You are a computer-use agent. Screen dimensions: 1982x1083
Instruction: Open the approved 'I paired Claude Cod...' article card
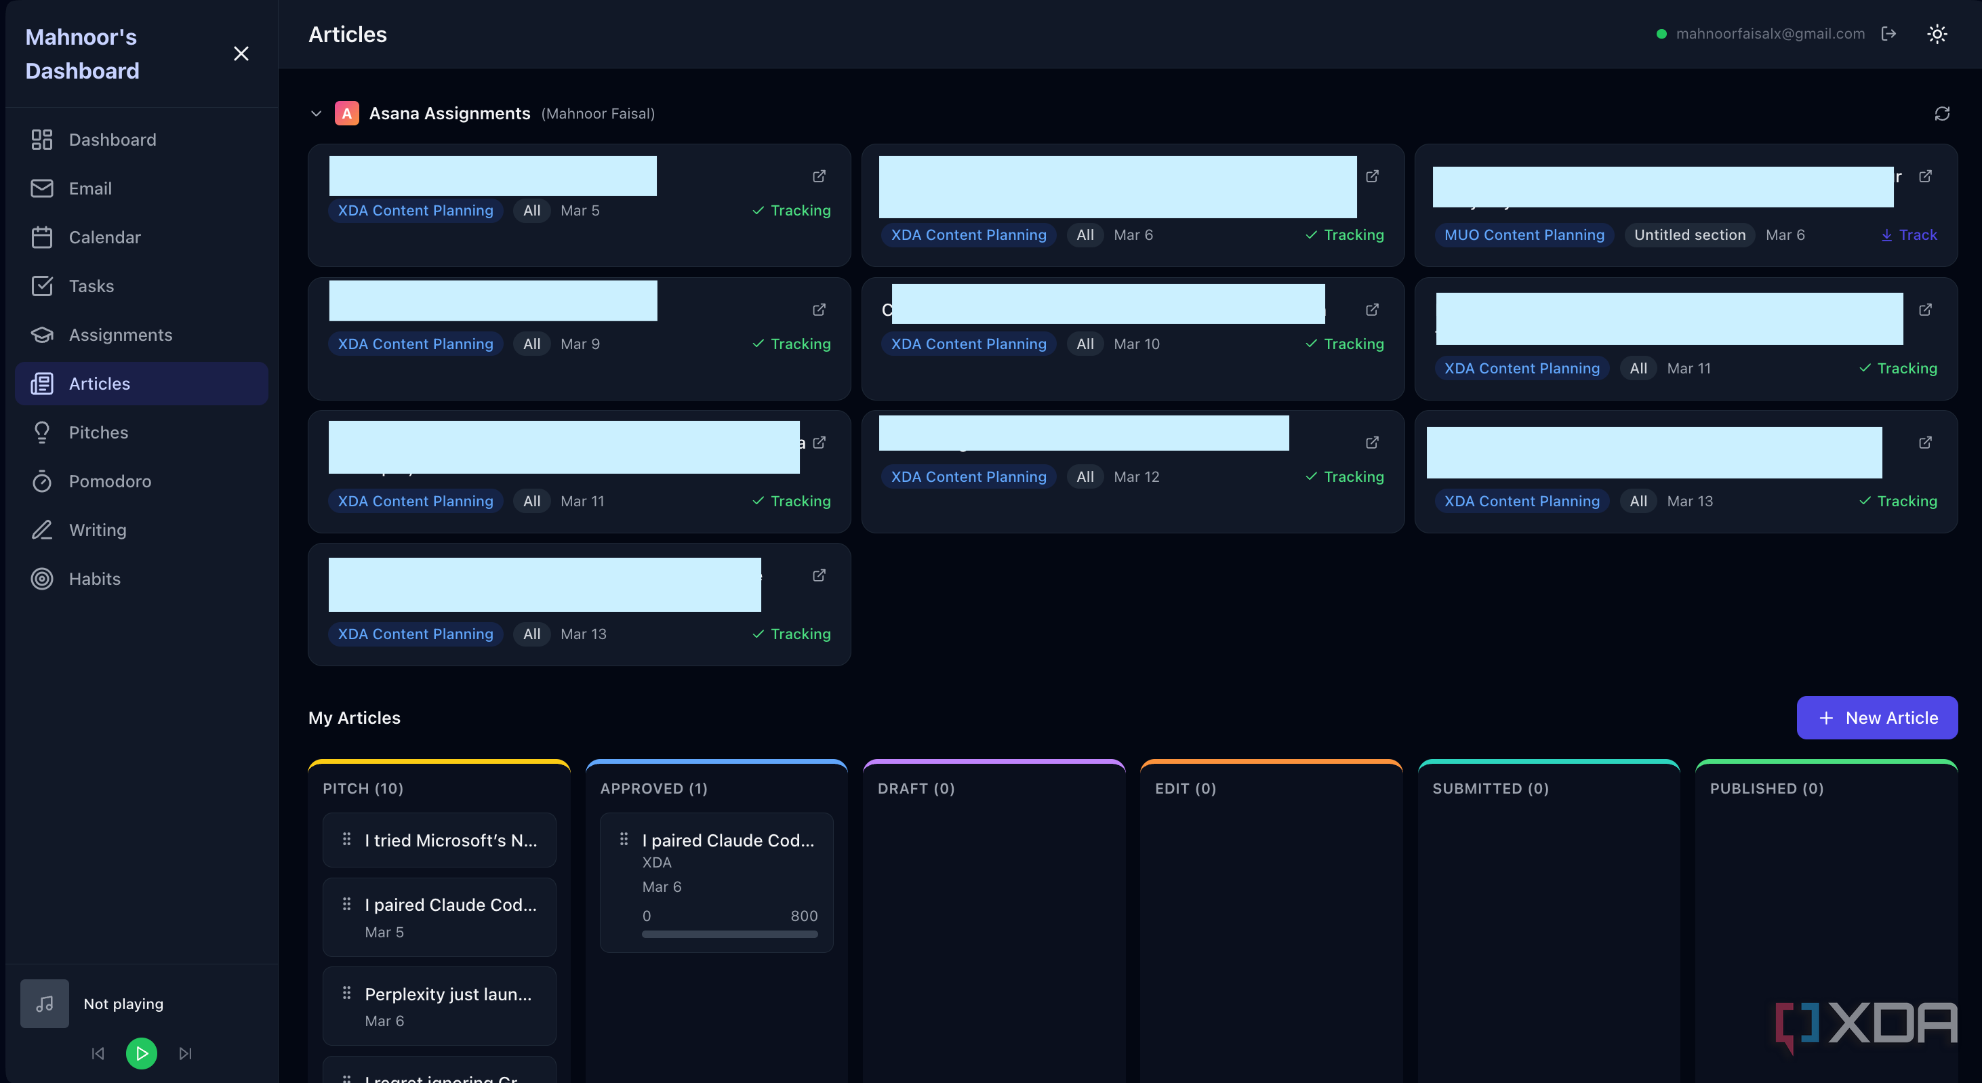click(716, 882)
